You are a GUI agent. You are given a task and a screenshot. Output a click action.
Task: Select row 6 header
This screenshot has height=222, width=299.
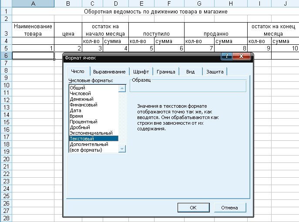click(x=6, y=56)
